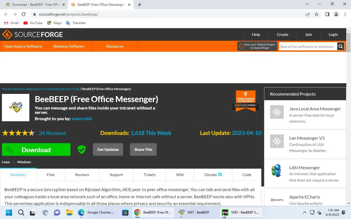Click the Search for software input field
The image size is (351, 219).
[308, 47]
